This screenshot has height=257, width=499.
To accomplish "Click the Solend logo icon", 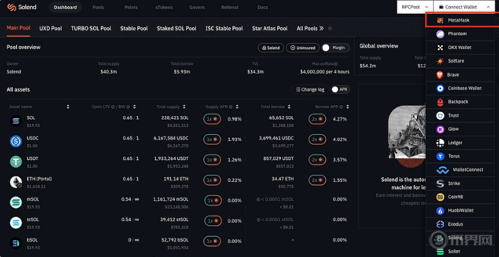I will (x=10, y=7).
